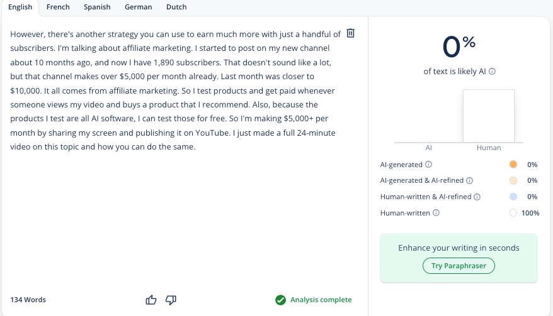Click the thumbs down feedback icon
The image size is (553, 316).
[171, 300]
